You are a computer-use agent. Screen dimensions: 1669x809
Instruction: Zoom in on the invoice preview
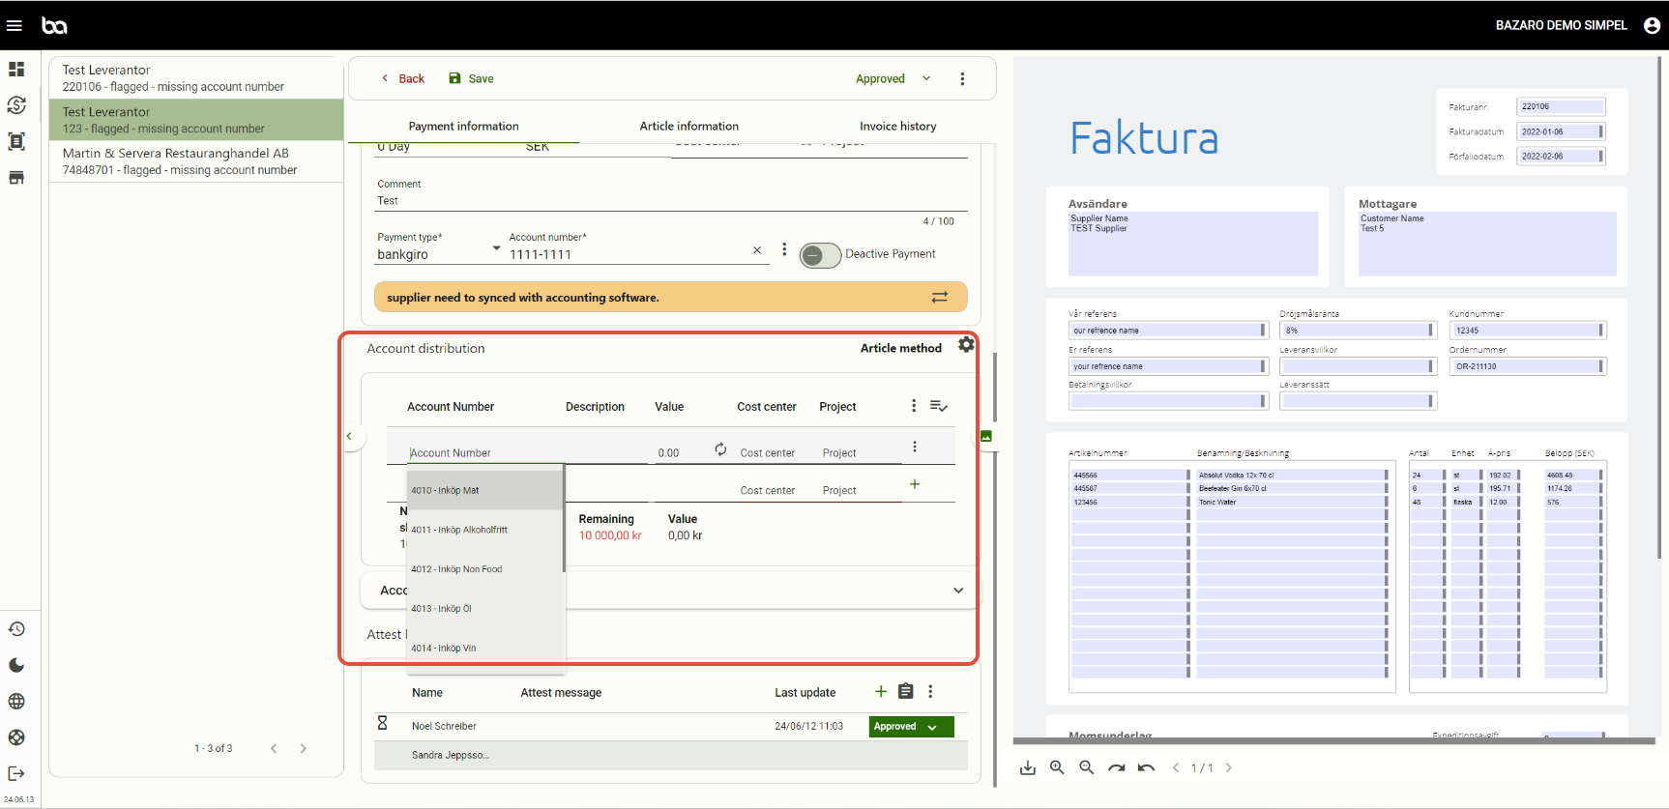1057,767
